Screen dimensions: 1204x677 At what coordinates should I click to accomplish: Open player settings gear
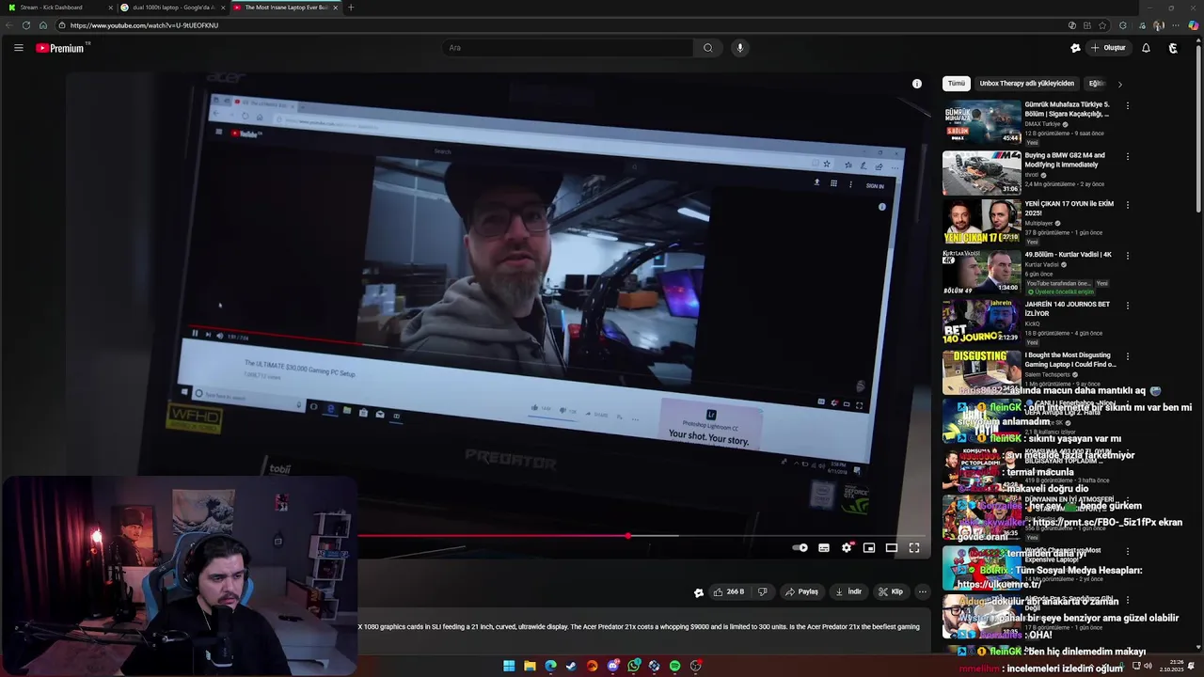[847, 548]
